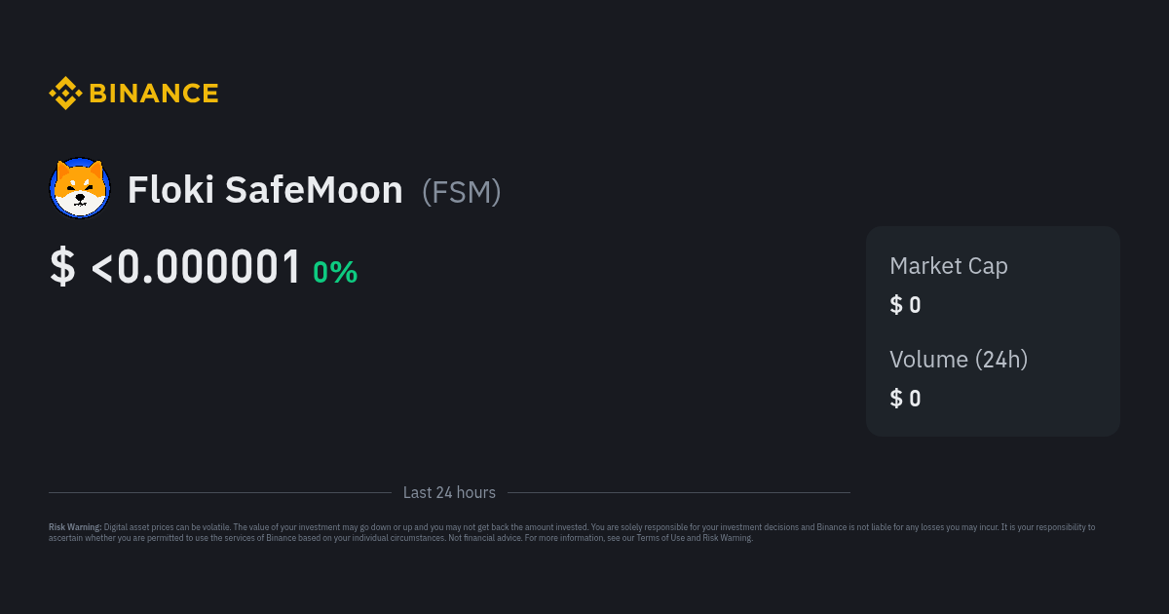The width and height of the screenshot is (1169, 614).
Task: Open the Floki SafeMoon shiba coin icon
Action: (x=80, y=188)
